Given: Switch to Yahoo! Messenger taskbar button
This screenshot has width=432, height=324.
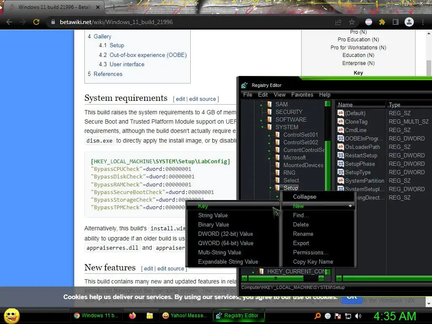Looking at the screenshot, I should coord(185,316).
